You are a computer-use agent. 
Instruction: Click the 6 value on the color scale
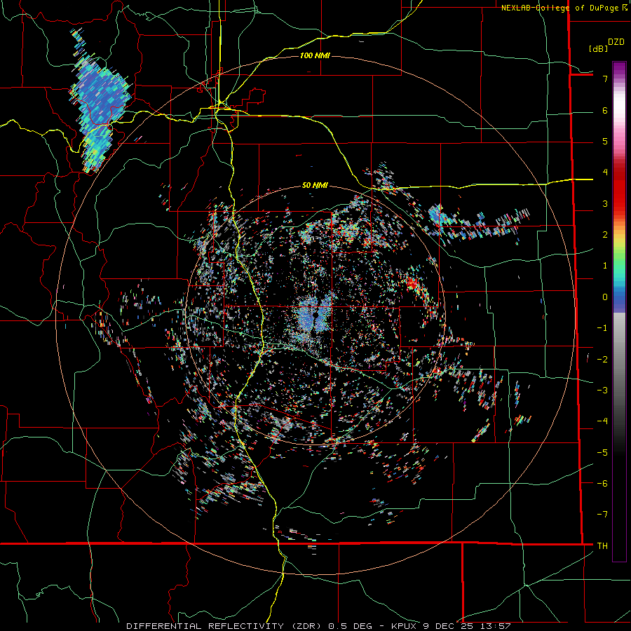605,110
